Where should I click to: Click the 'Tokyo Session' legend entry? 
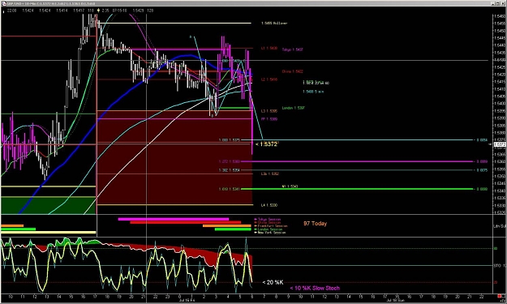(268, 220)
